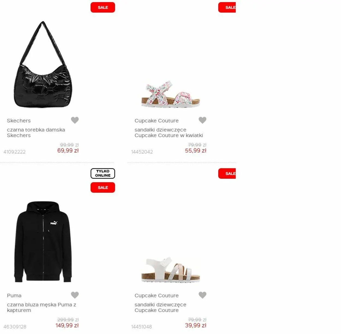Add floral Cupcake Couture sandals to wishlist
The width and height of the screenshot is (341, 334).
202,120
